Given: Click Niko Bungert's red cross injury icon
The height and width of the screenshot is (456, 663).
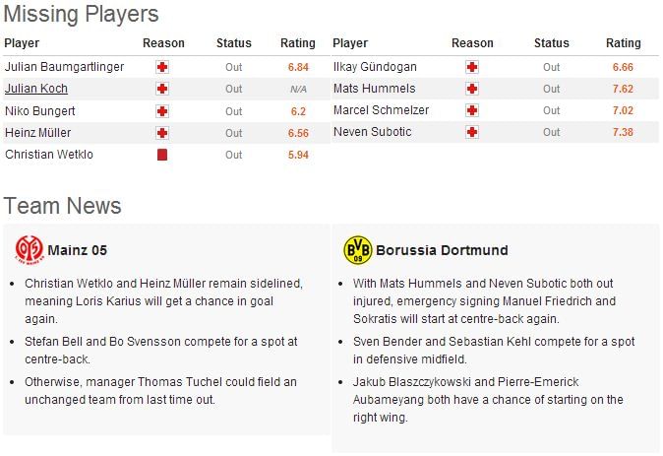Looking at the screenshot, I should pos(162,111).
